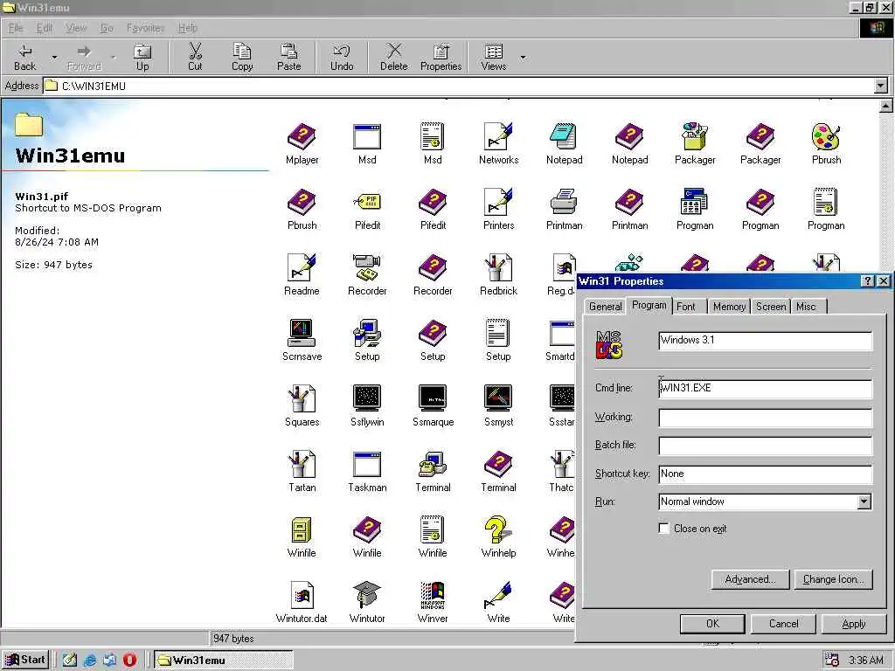
Task: Open the Views button dropdown arrow
Action: tap(523, 57)
